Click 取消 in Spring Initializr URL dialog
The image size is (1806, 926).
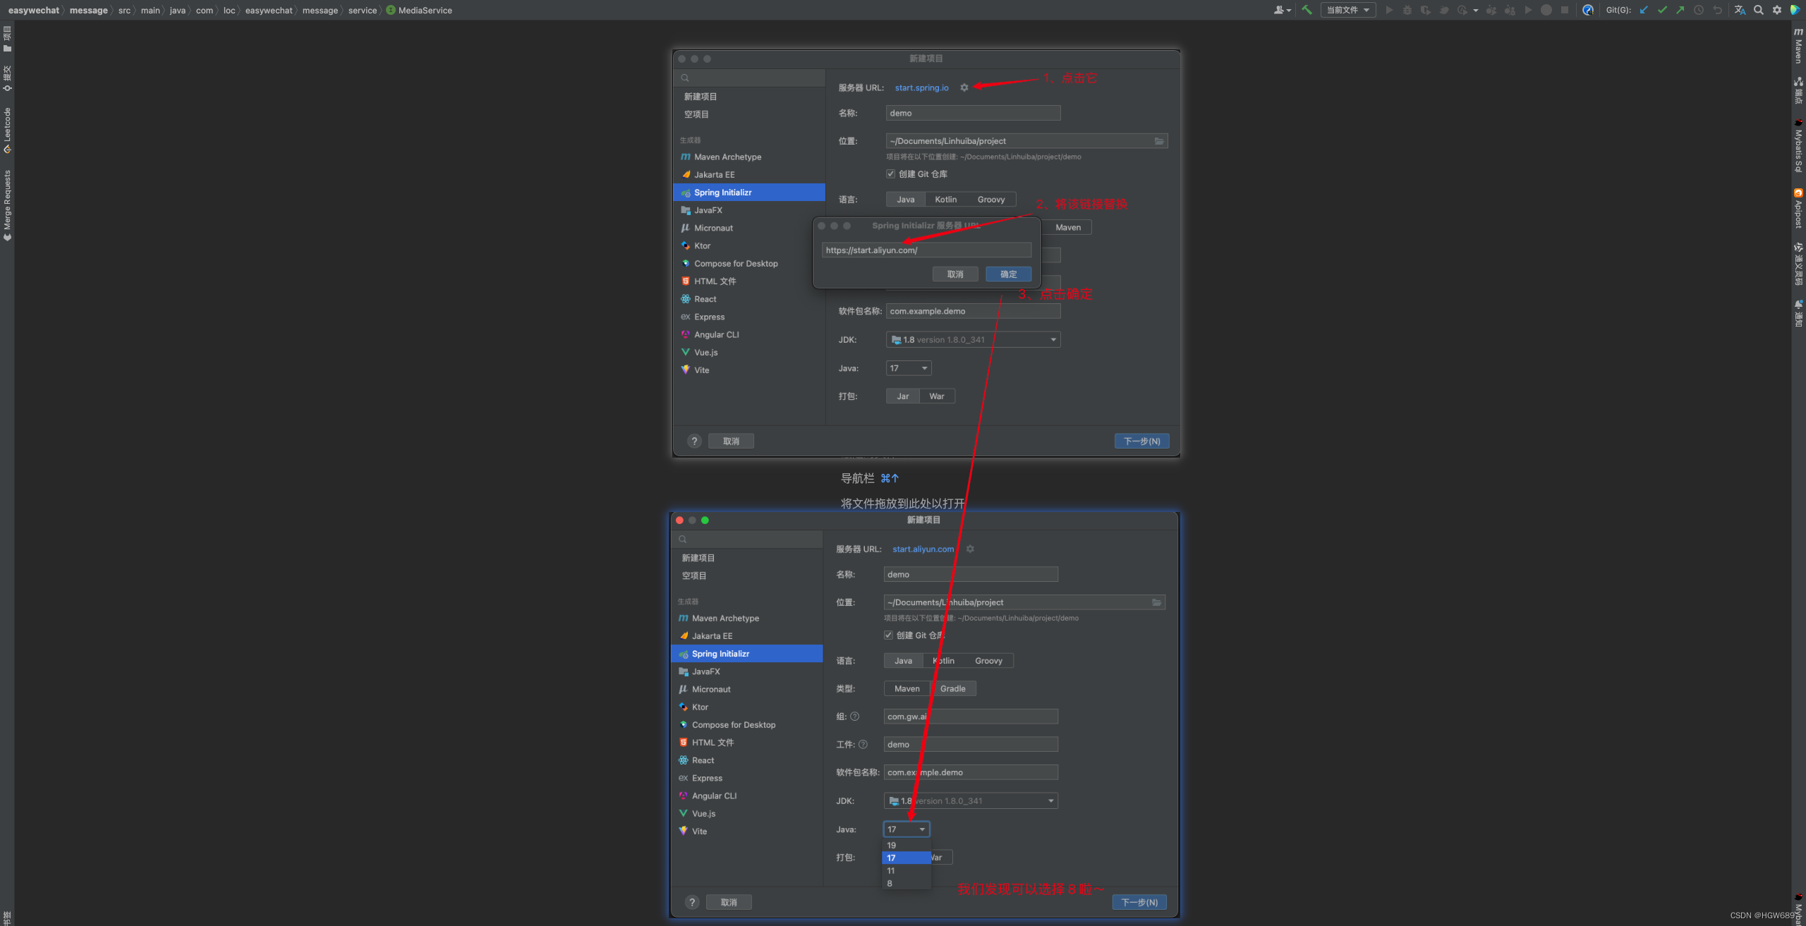955,274
